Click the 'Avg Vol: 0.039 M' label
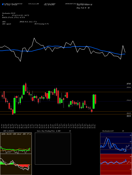The image size is (132, 175). pyautogui.click(x=84, y=5)
